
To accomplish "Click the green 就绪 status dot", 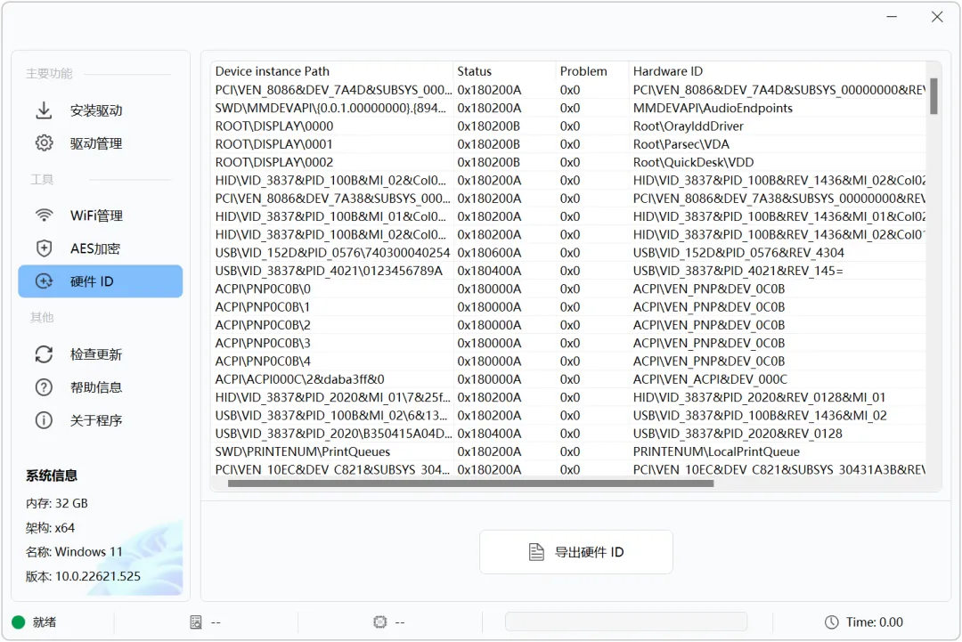I will (x=19, y=622).
